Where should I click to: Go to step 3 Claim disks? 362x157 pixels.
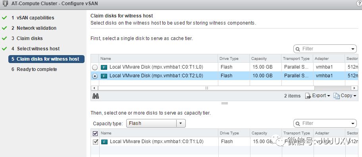coord(27,38)
